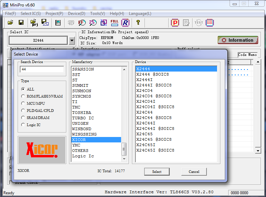Open the Select IC(S) menu
This screenshot has height=197, width=266.
[31, 14]
